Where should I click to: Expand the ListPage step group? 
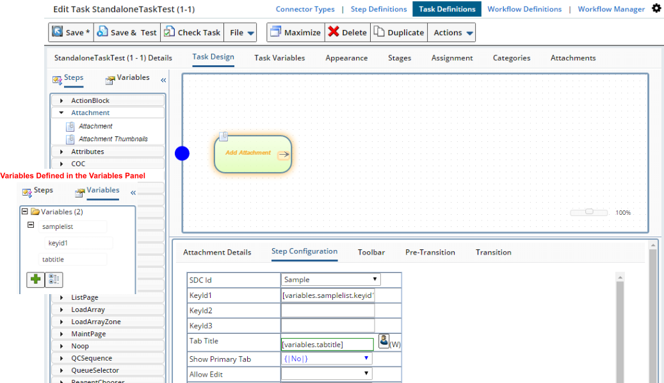[x=62, y=297]
